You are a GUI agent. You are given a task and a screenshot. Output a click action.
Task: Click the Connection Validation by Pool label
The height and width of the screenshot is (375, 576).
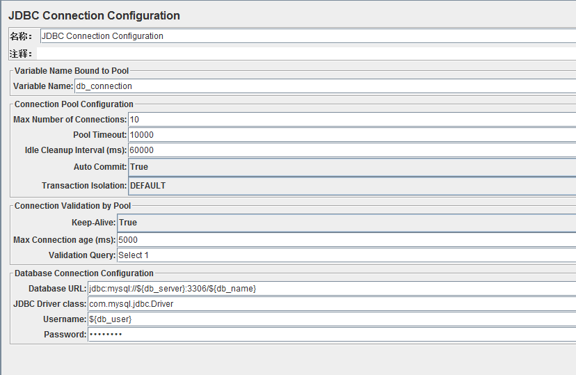point(72,206)
